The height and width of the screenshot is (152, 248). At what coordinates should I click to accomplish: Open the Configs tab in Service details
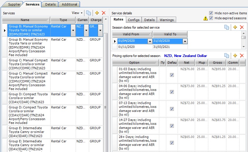point(134,20)
